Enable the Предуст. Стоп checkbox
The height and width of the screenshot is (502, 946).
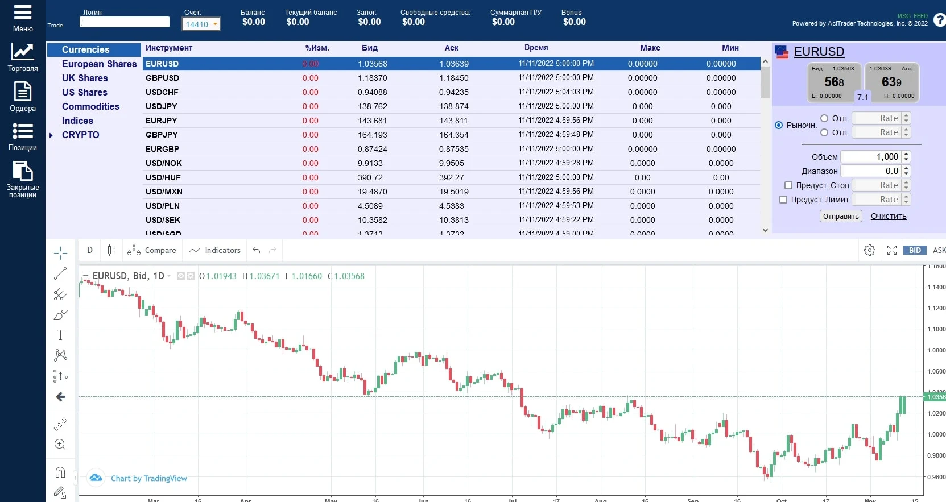pos(788,185)
